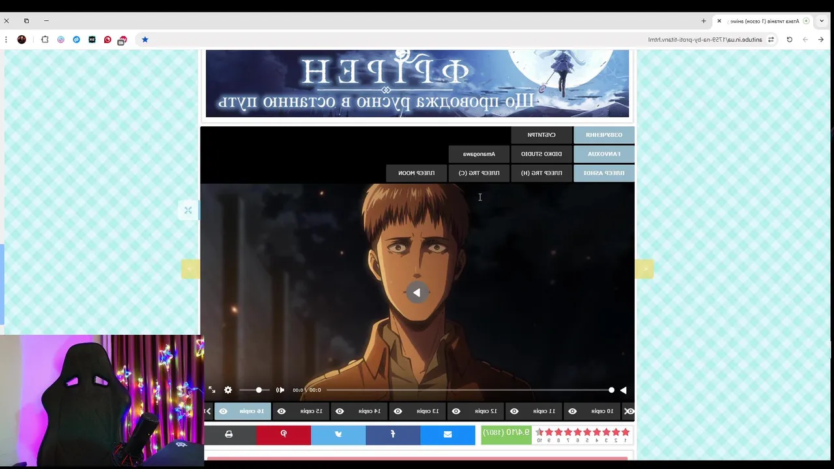Share the page by email
This screenshot has width=834, height=469.
448,434
